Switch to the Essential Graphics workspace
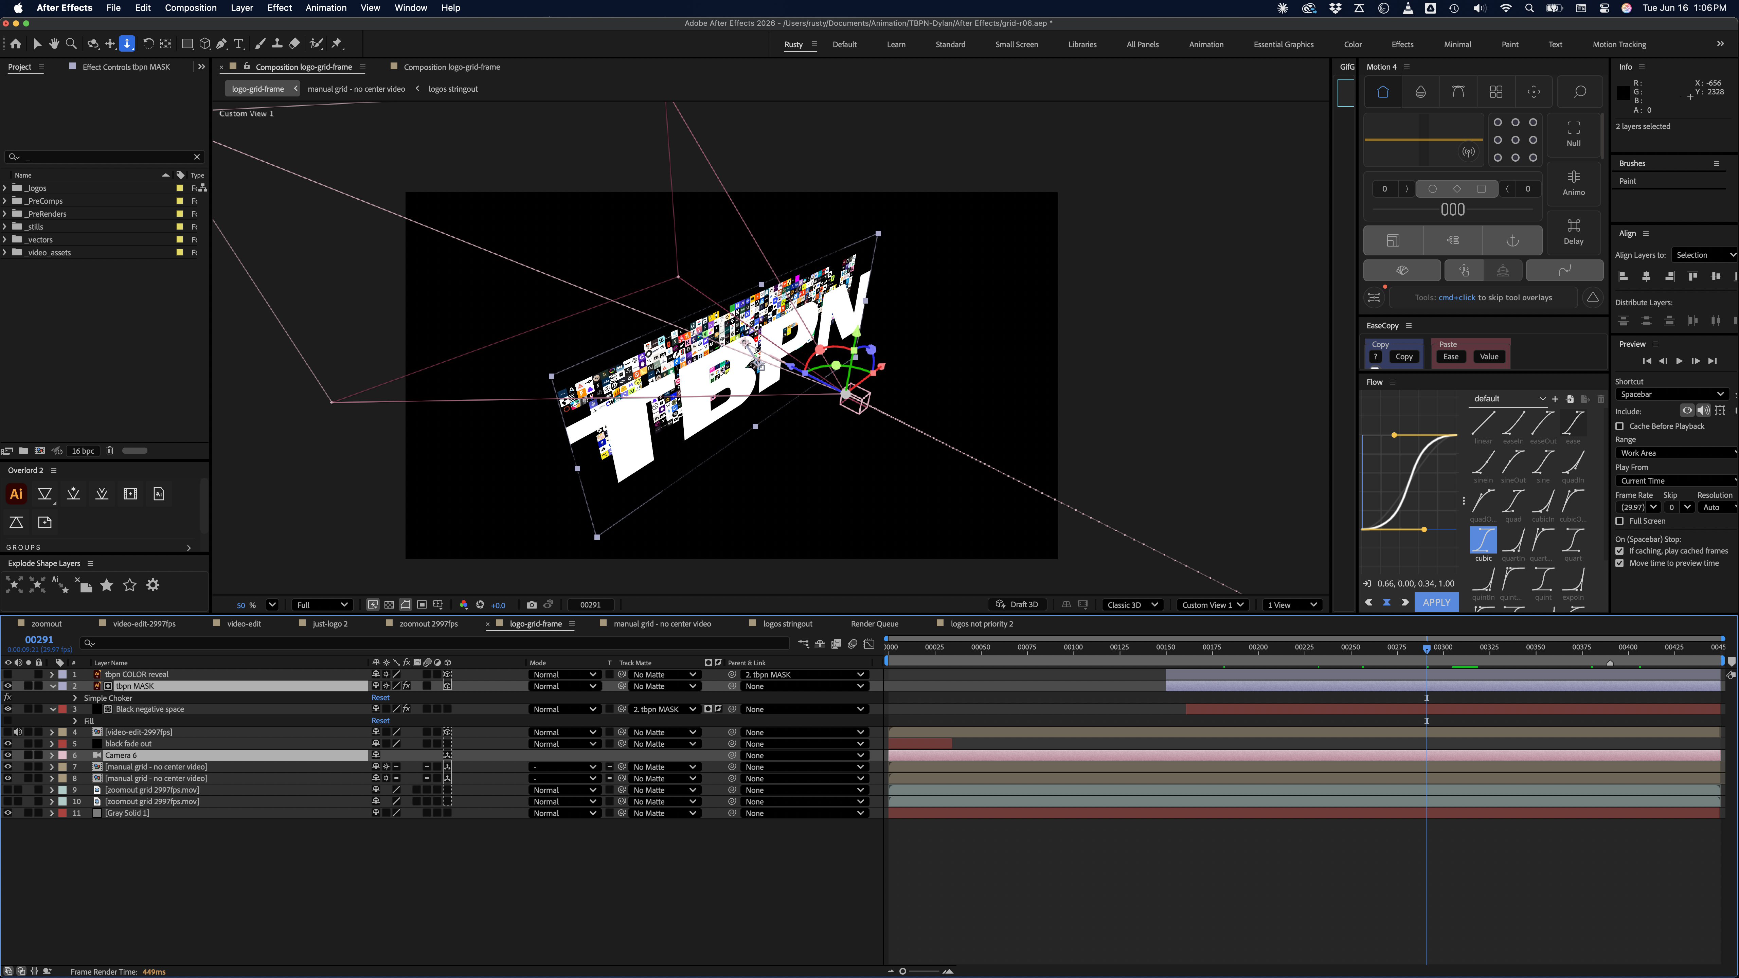 (1283, 44)
